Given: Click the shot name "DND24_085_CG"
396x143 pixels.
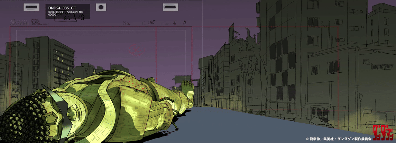Looking at the screenshot, I should pos(62,8).
